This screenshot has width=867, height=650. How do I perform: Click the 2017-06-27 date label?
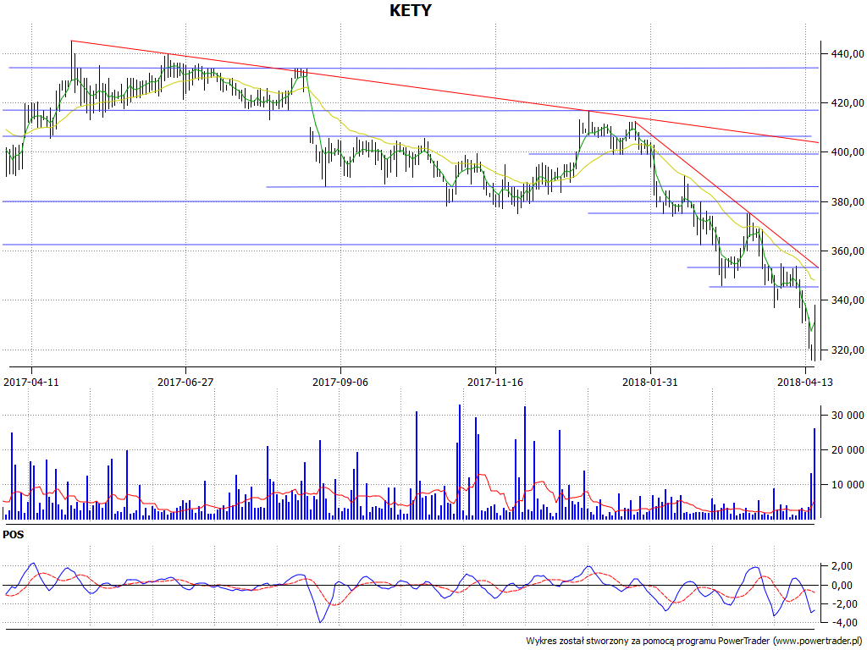tap(185, 382)
